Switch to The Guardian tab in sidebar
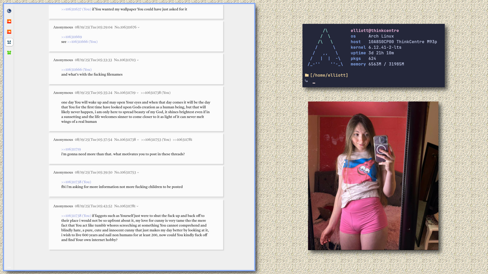This screenshot has height=274, width=488. click(9, 11)
